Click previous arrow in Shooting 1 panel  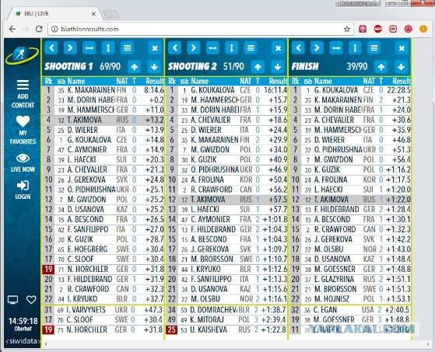tap(51, 48)
